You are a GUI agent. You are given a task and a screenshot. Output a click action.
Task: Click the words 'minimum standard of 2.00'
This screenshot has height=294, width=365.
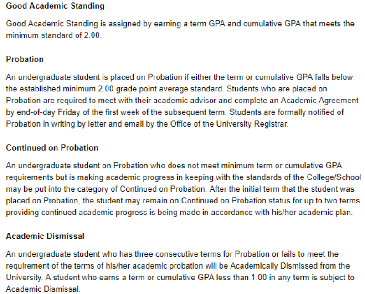(x=53, y=35)
